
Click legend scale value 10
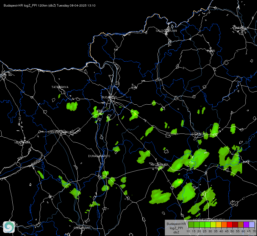click(x=188, y=231)
